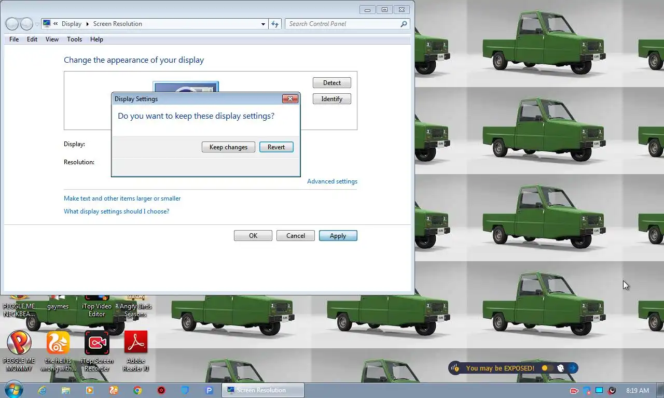Viewport: 664px width, 398px height.
Task: Open Angry Birds Seasons desktop icon
Action: pos(135,306)
